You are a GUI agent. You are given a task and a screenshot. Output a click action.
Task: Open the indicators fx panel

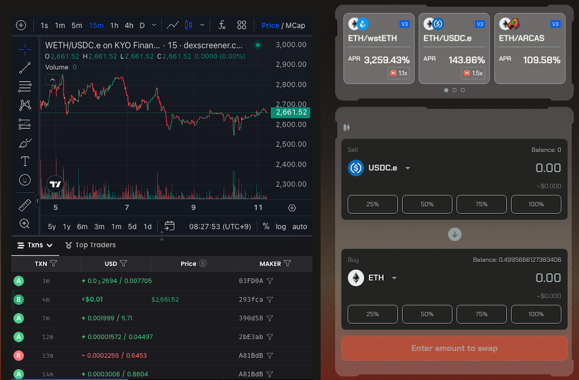(222, 25)
